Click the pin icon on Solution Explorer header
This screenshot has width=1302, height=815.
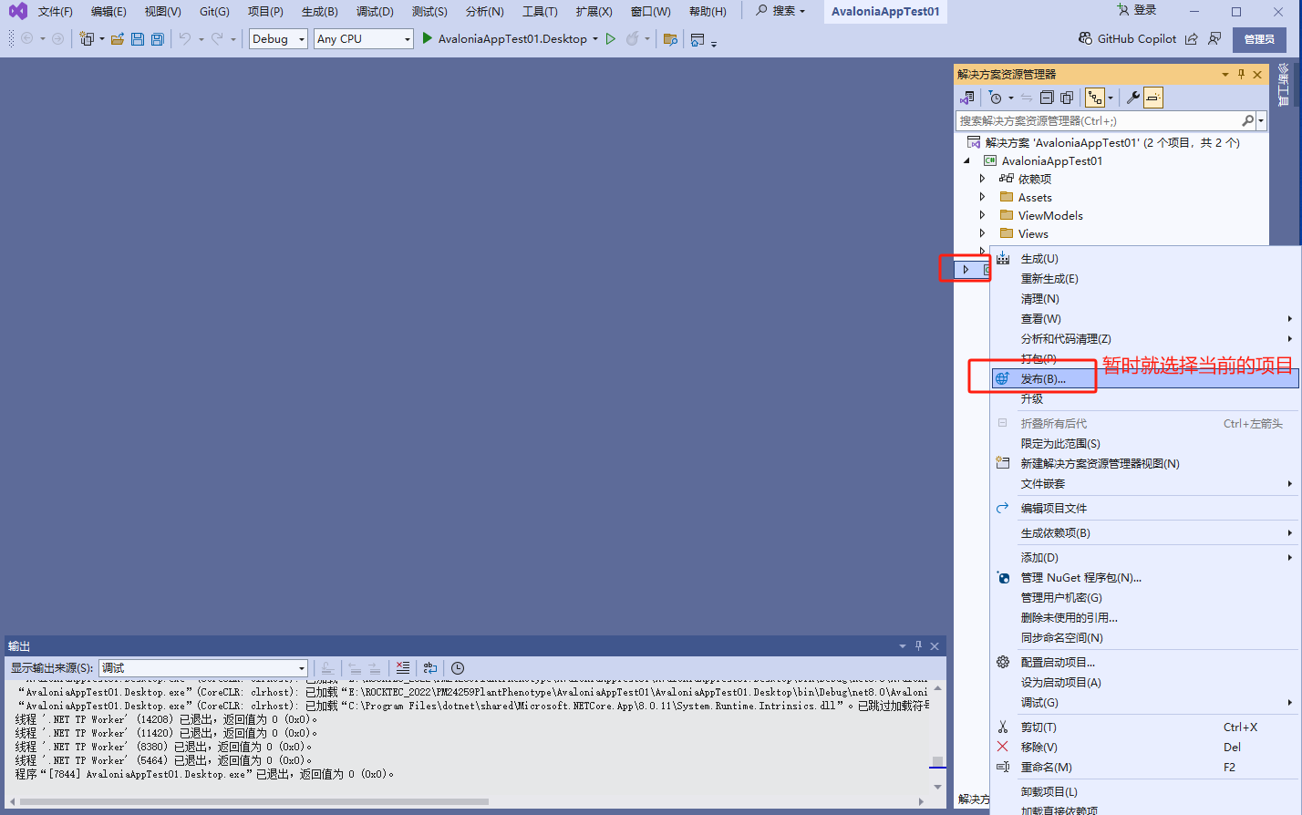(1242, 75)
